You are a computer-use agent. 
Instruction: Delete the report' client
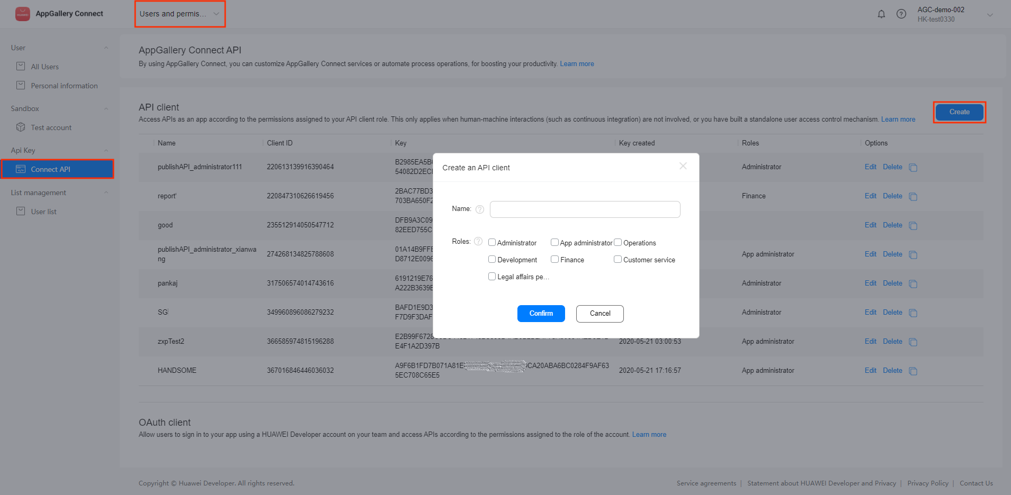tap(892, 196)
